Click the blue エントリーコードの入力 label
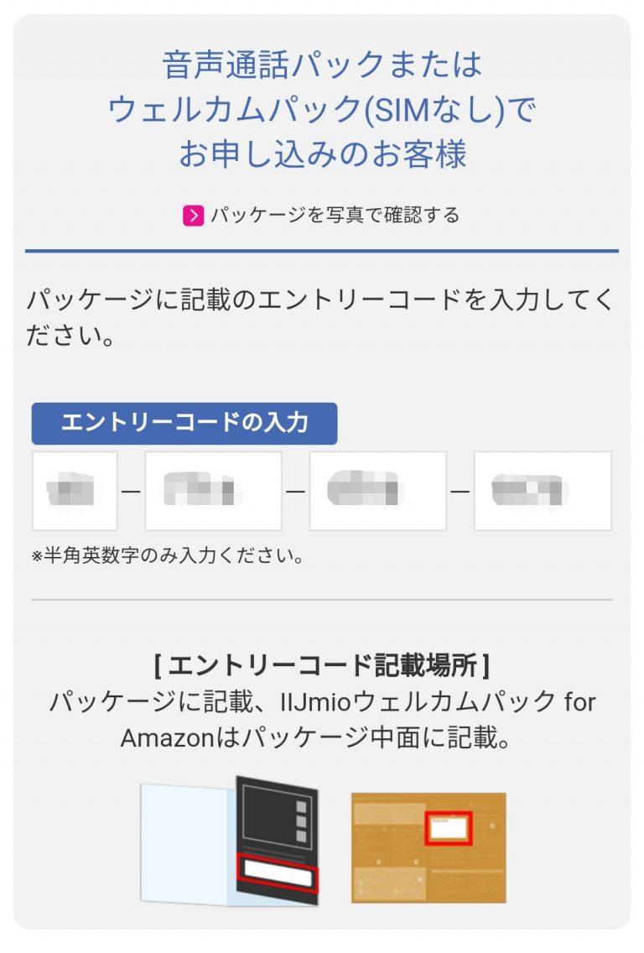 pyautogui.click(x=184, y=423)
